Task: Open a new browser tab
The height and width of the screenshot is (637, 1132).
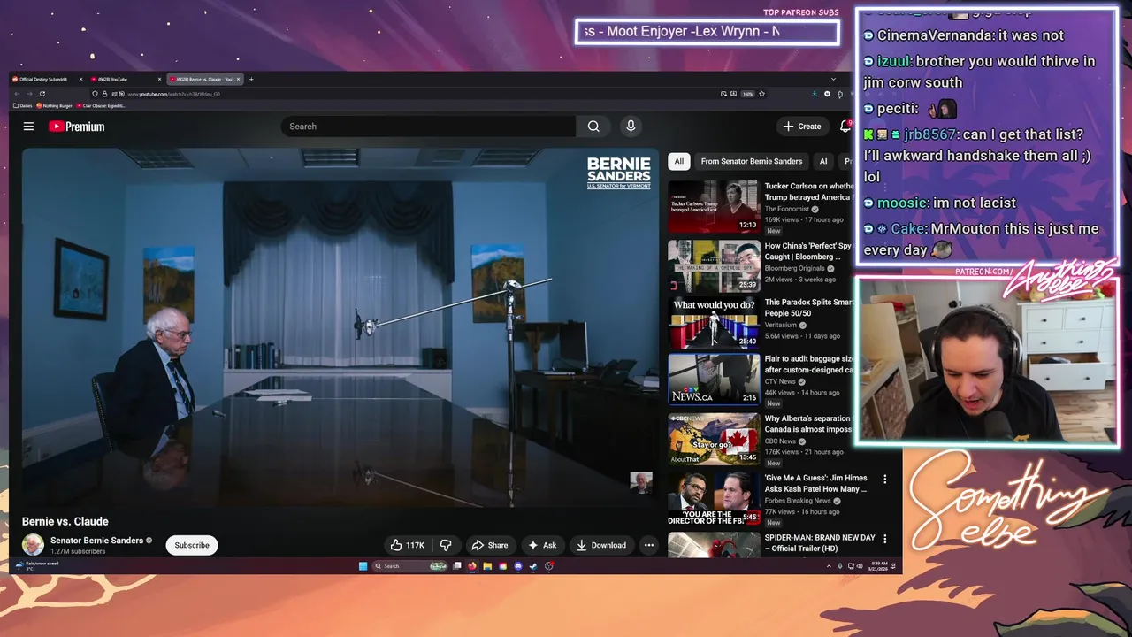Action: [x=251, y=79]
